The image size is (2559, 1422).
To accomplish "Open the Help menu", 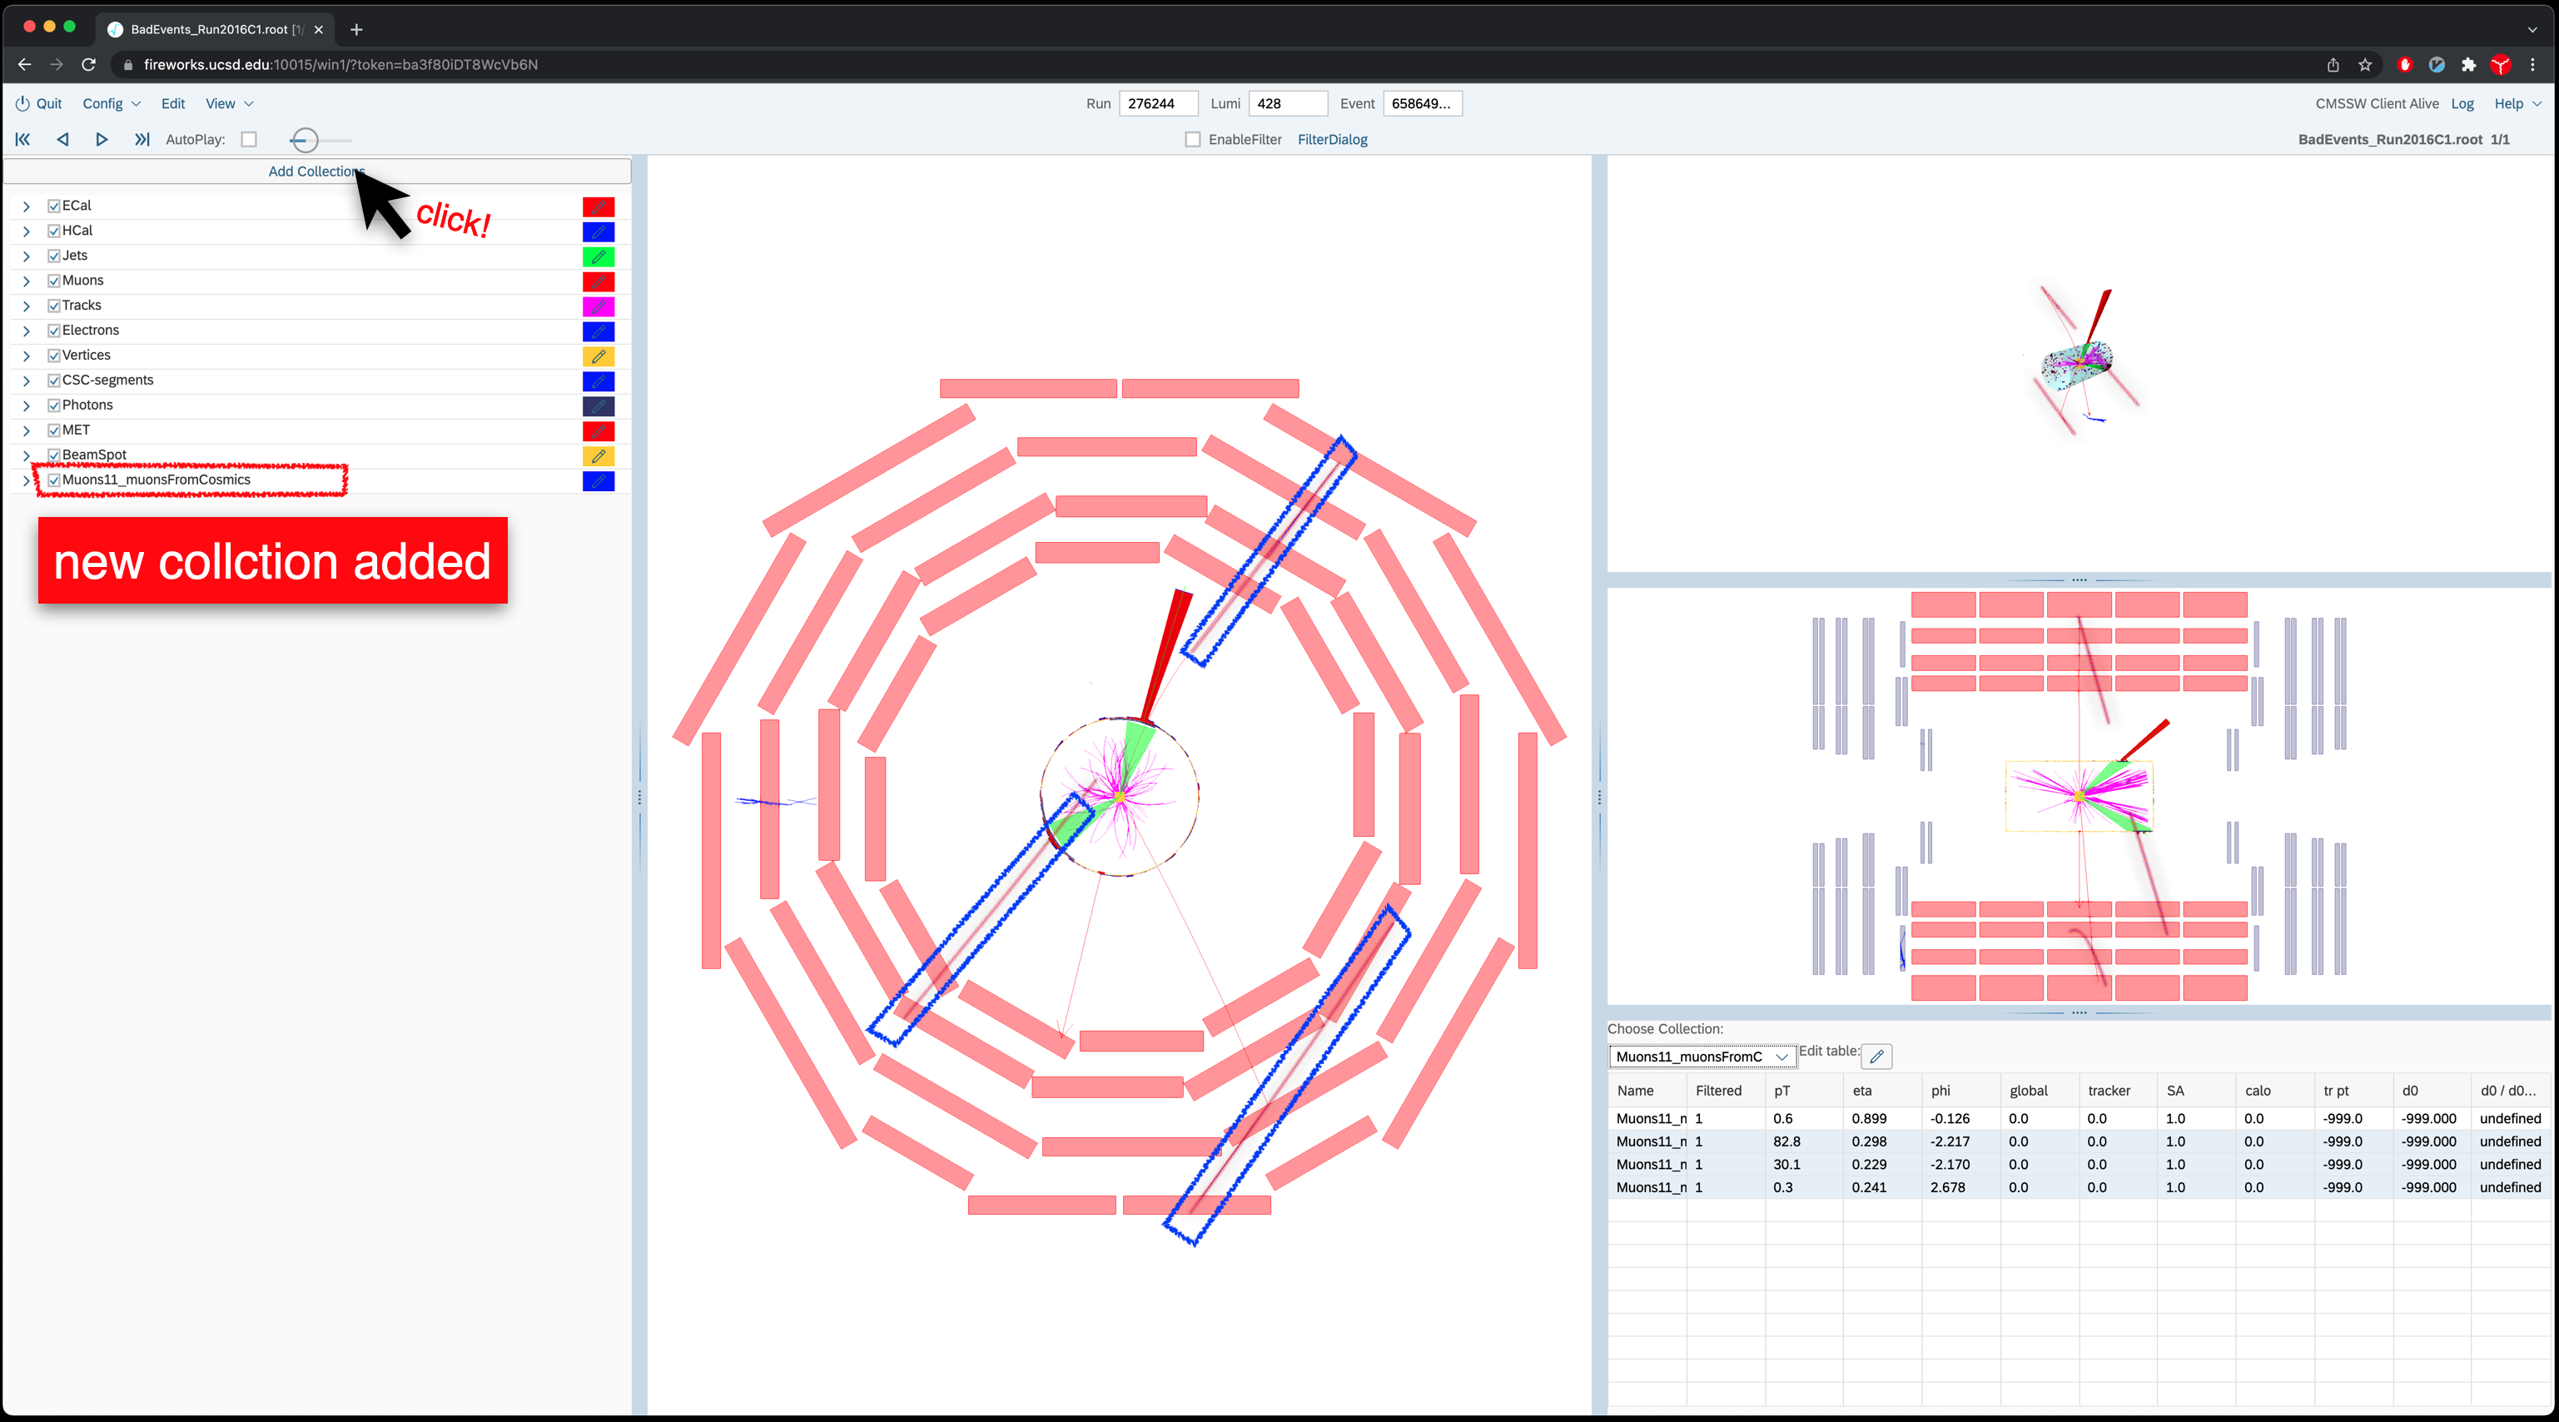I will tap(2517, 103).
